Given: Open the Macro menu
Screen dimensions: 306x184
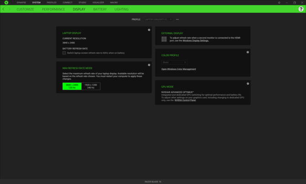Looking at the screenshot, I should [114, 3].
